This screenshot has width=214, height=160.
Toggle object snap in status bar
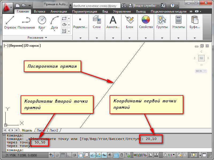click(x=81, y=155)
